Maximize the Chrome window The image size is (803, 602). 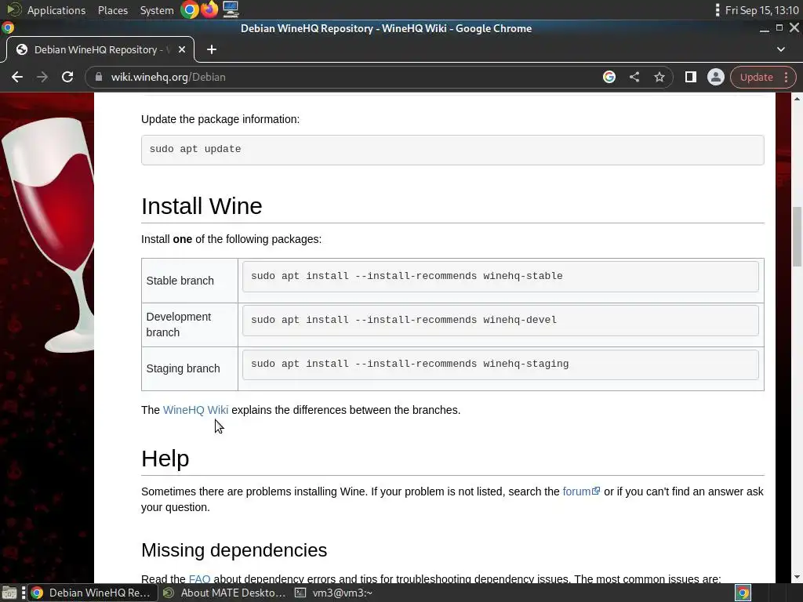(x=779, y=28)
